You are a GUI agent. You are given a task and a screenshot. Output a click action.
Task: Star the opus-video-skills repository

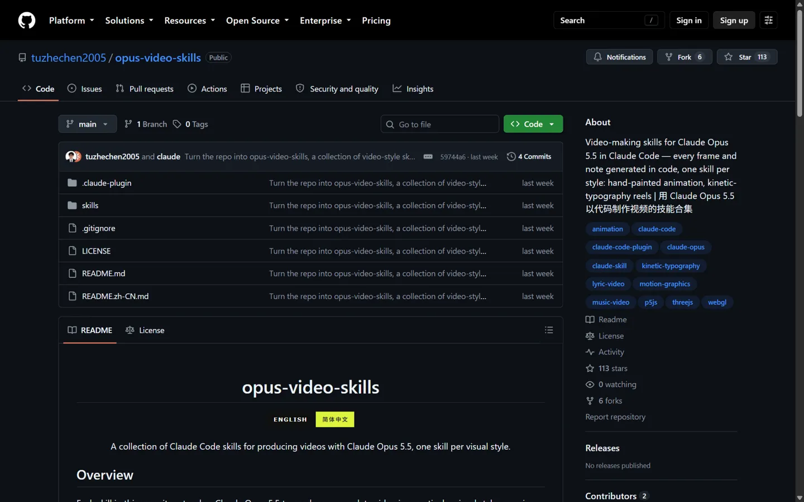coord(747,57)
